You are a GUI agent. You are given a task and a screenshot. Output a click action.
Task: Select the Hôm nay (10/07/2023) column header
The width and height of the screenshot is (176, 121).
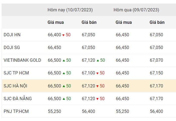pyautogui.click(x=70, y=10)
